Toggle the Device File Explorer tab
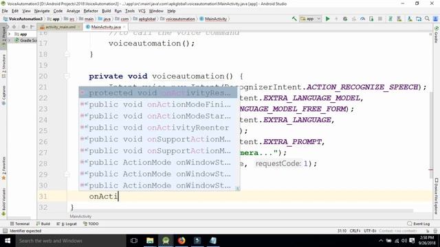440x247 pixels. pos(437,196)
